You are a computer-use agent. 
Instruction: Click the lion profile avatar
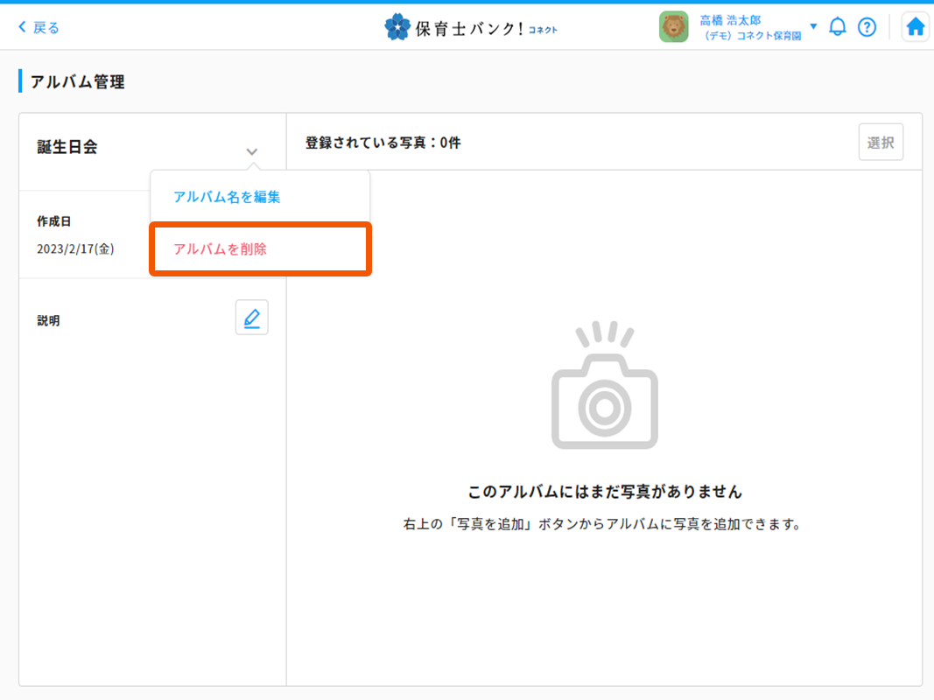pos(673,26)
